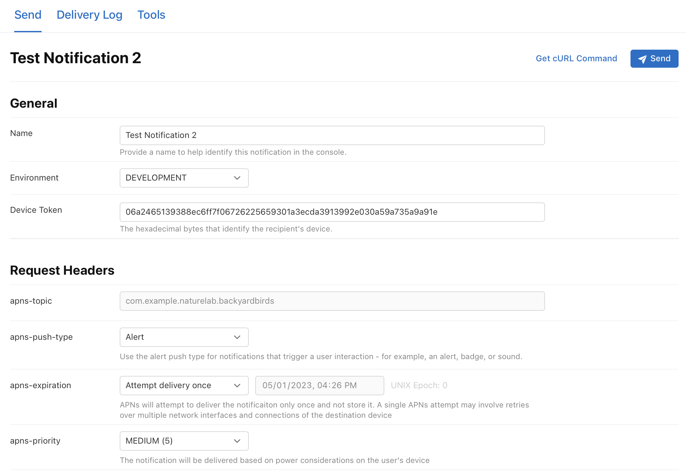
Task: Switch to the Delivery Log tab
Action: coord(89,15)
